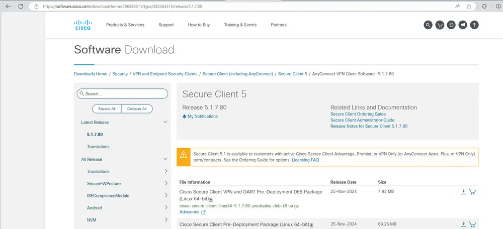Viewport: 503px width, 229px height.
Task: Open VPN and Endpoint Security Clients breadcrumb
Action: [165, 74]
